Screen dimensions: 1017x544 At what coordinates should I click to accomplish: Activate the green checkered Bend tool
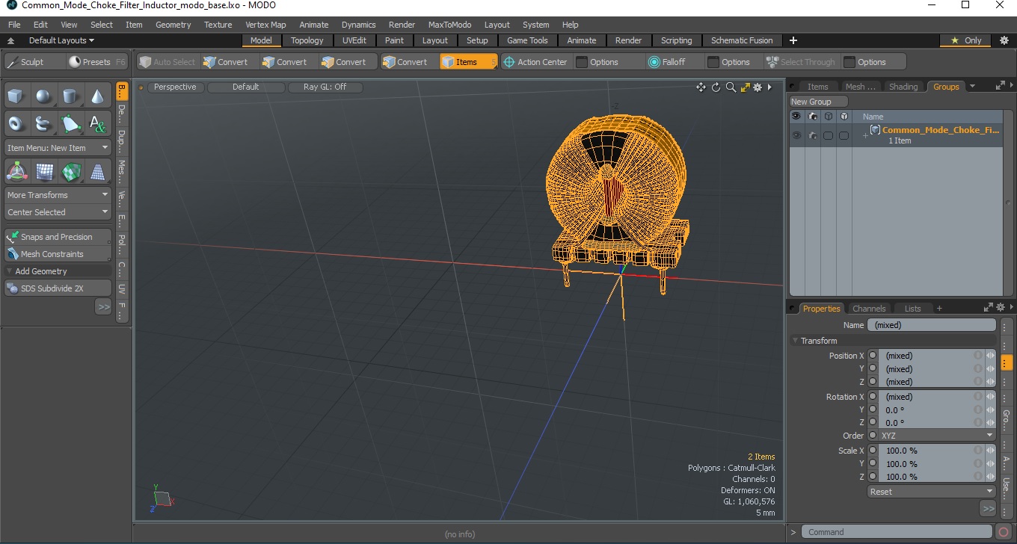pyautogui.click(x=70, y=173)
